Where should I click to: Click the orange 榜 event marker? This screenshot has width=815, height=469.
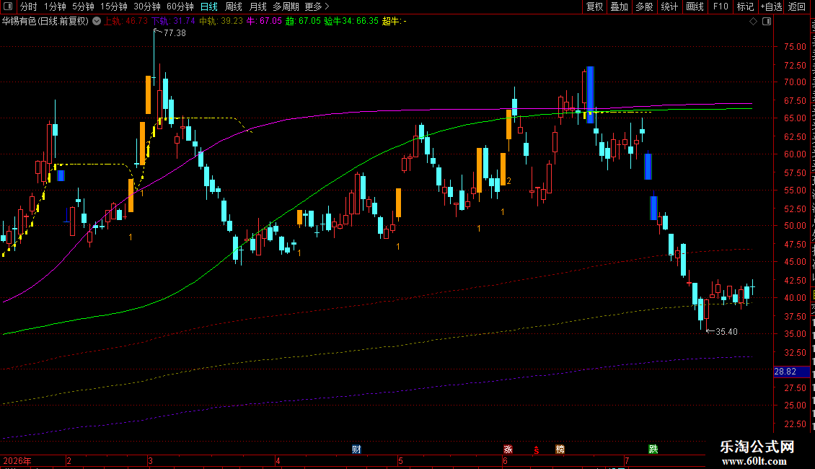(560, 450)
